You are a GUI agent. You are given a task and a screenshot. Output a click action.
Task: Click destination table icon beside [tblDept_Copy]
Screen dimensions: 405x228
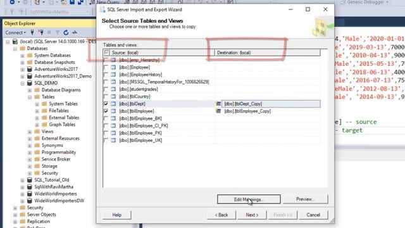(218, 104)
